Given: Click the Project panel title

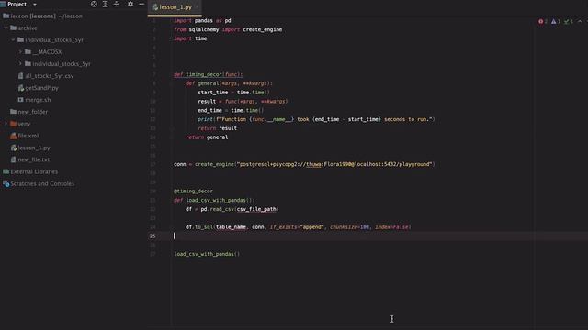Looking at the screenshot, I should click(x=17, y=5).
